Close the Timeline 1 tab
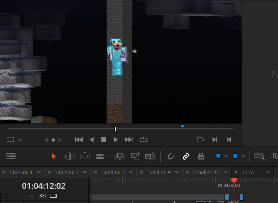Screen dimensions: 278x203 pyautogui.click(x=3, y=172)
